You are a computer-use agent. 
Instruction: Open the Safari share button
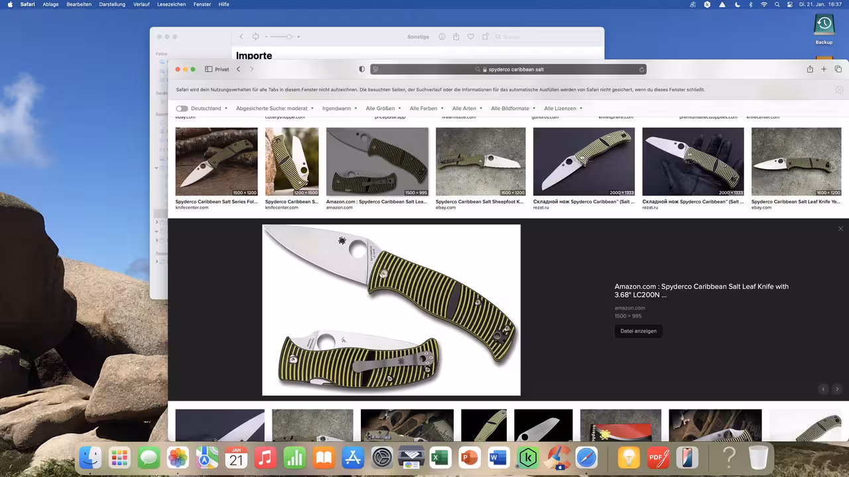[810, 69]
